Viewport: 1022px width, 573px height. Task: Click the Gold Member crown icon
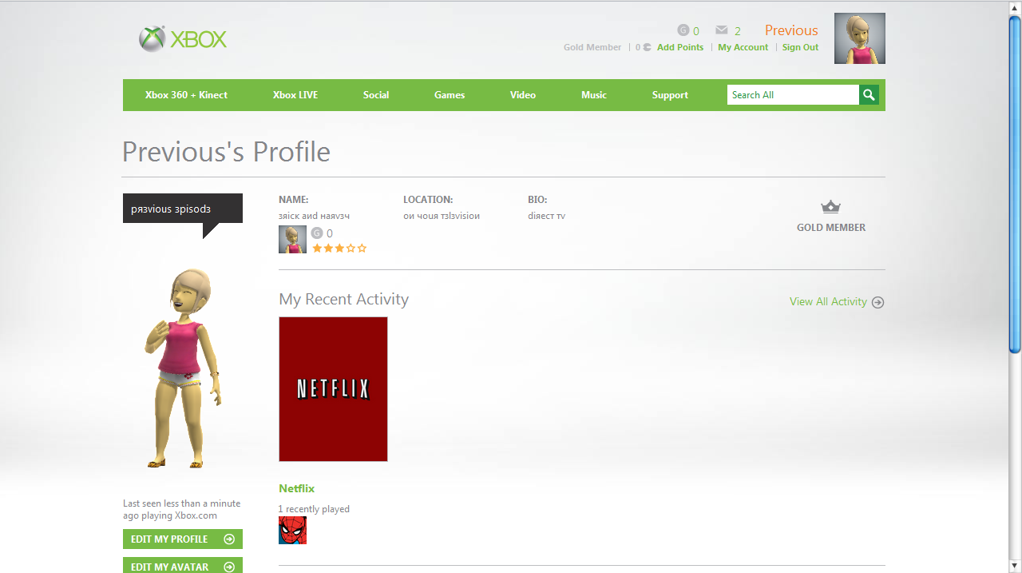pyautogui.click(x=831, y=207)
